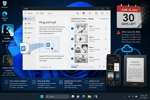
Task: Click the red warning triangle icon
Action: 118,32
